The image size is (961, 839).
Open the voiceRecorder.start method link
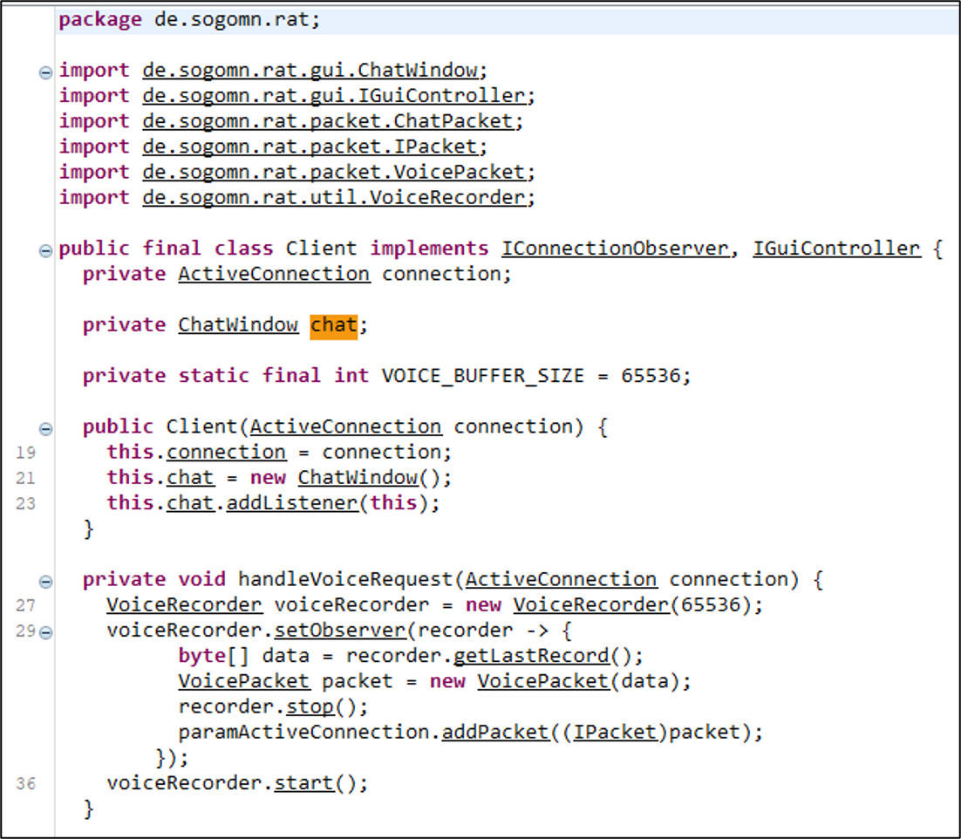[x=303, y=783]
